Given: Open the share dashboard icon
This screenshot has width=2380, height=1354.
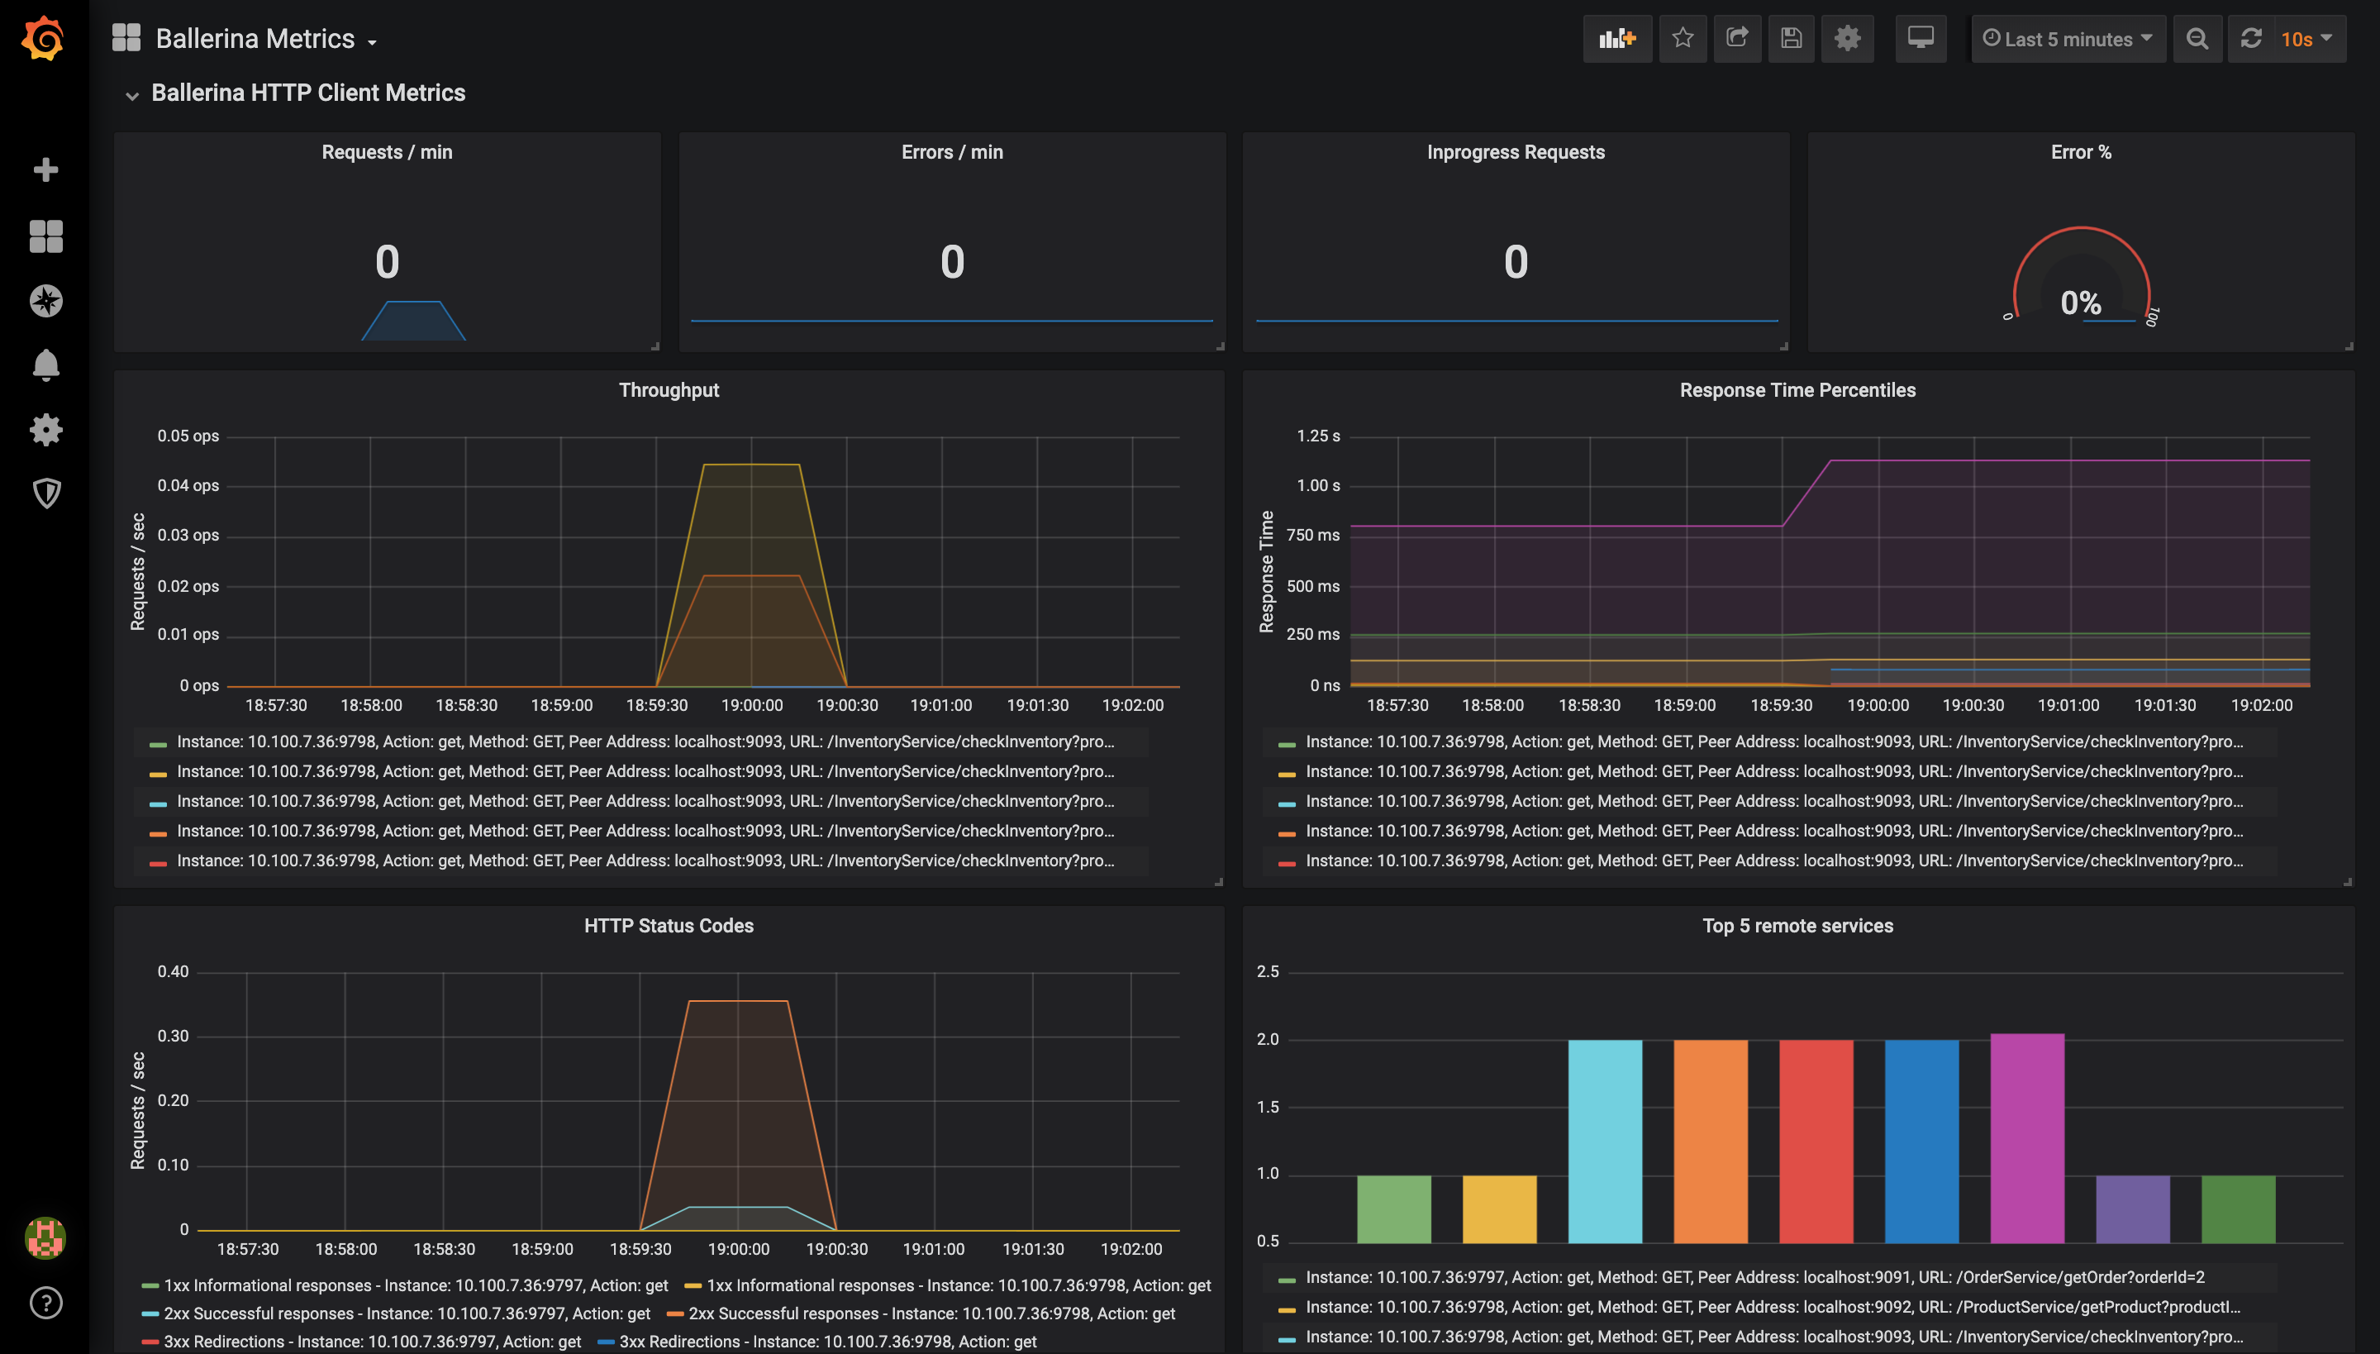Looking at the screenshot, I should coord(1737,38).
